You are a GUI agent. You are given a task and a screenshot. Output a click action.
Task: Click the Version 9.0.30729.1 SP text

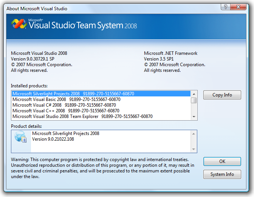tap(33, 59)
